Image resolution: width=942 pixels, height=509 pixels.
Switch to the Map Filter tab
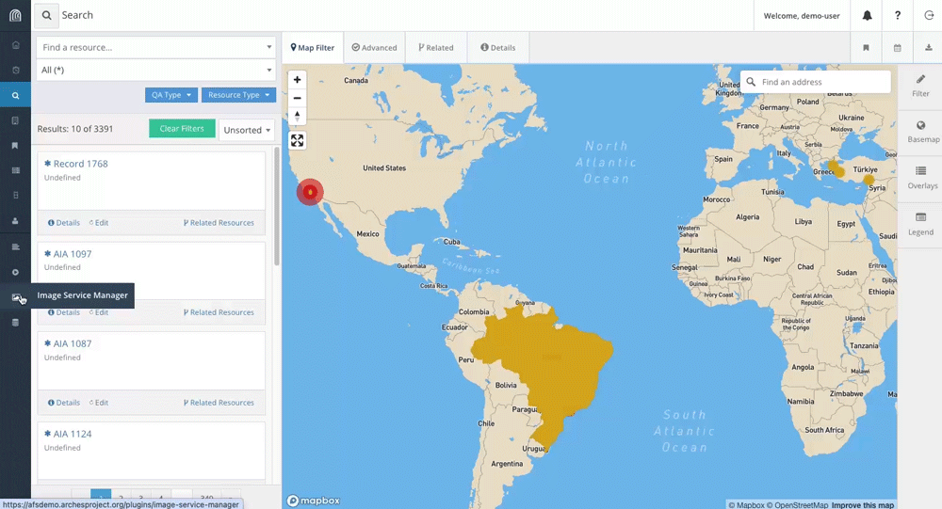coord(313,47)
